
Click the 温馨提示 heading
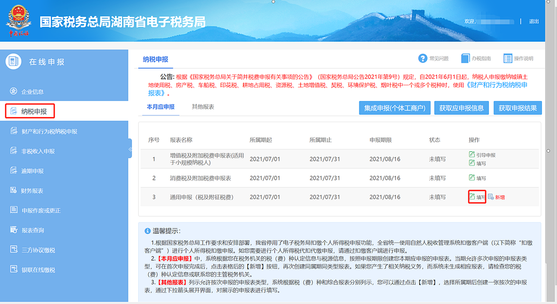(x=167, y=231)
